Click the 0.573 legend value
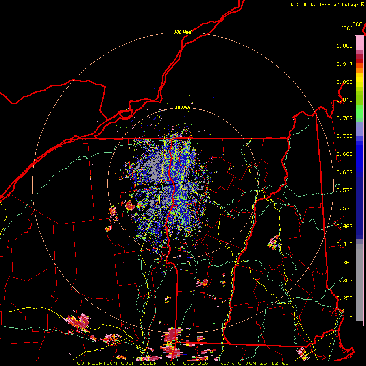 344,190
